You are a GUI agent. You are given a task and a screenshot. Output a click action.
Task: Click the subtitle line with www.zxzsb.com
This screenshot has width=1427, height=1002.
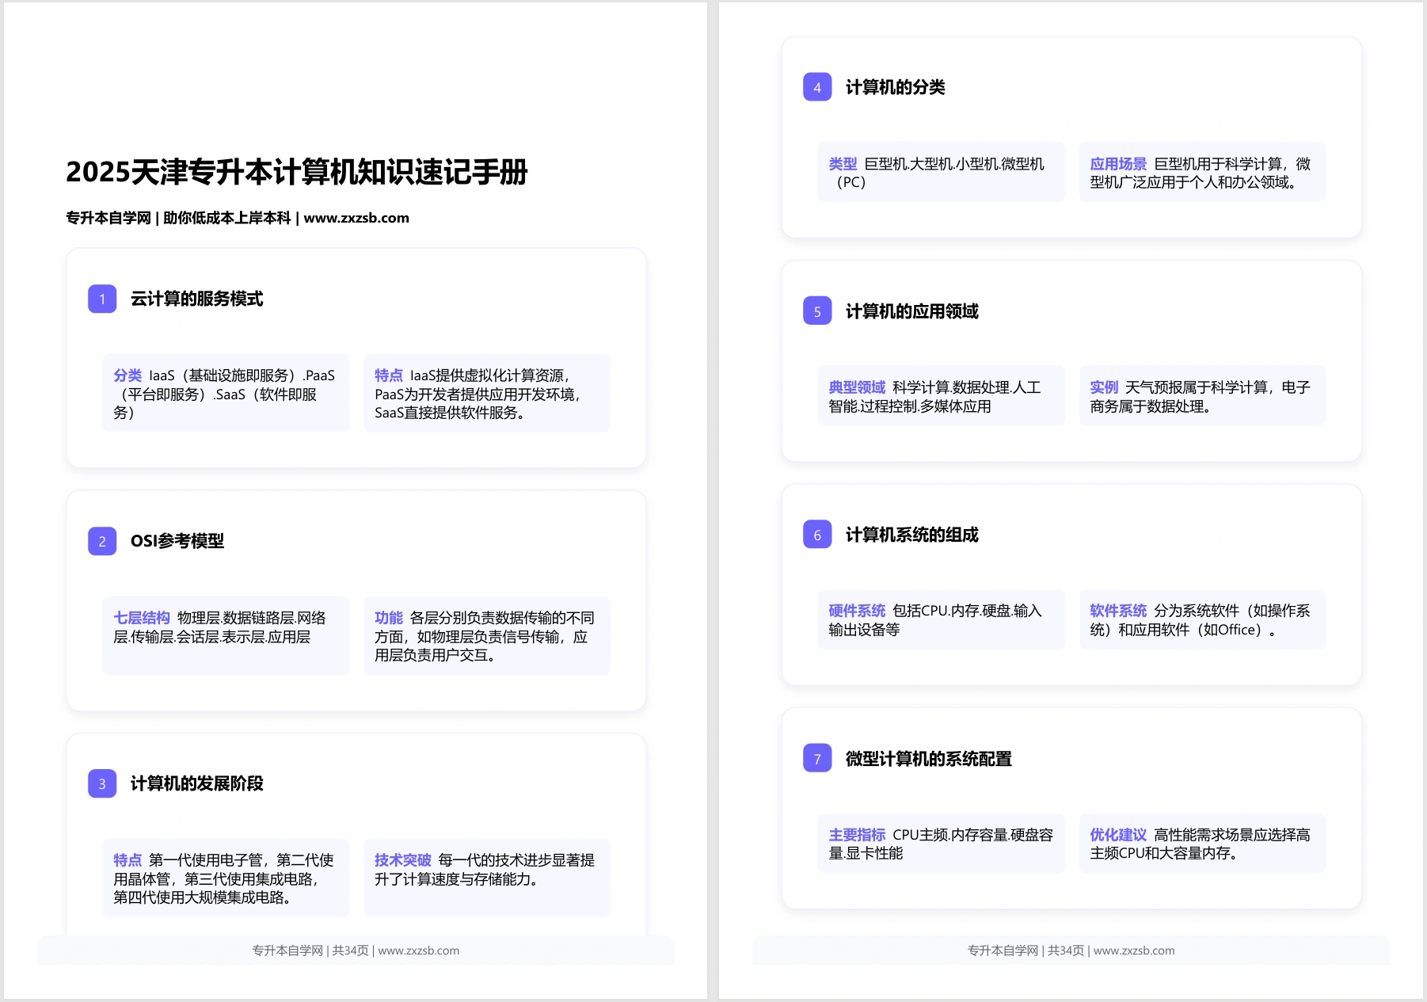238,218
